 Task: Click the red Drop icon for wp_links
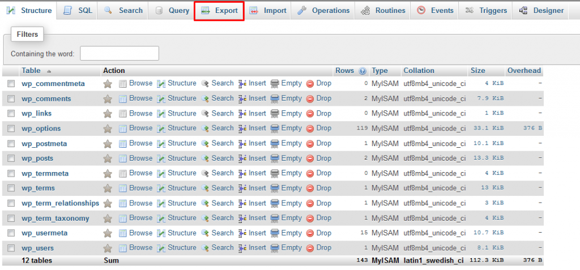(310, 114)
